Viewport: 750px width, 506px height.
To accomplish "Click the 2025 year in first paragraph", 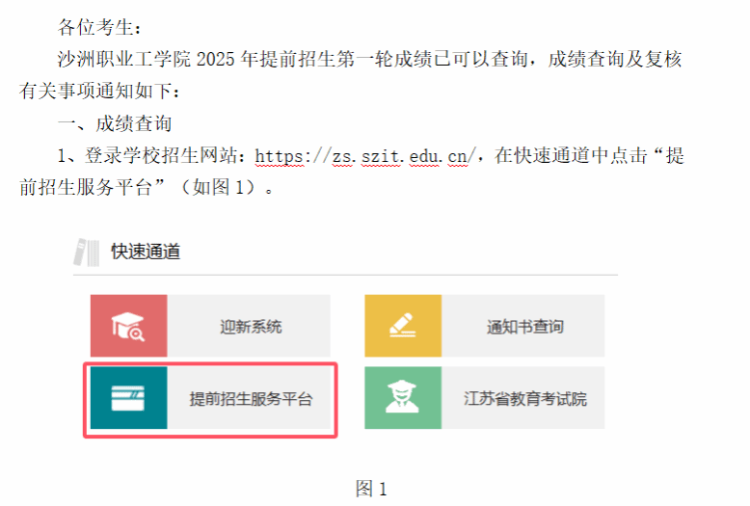I will (x=216, y=60).
